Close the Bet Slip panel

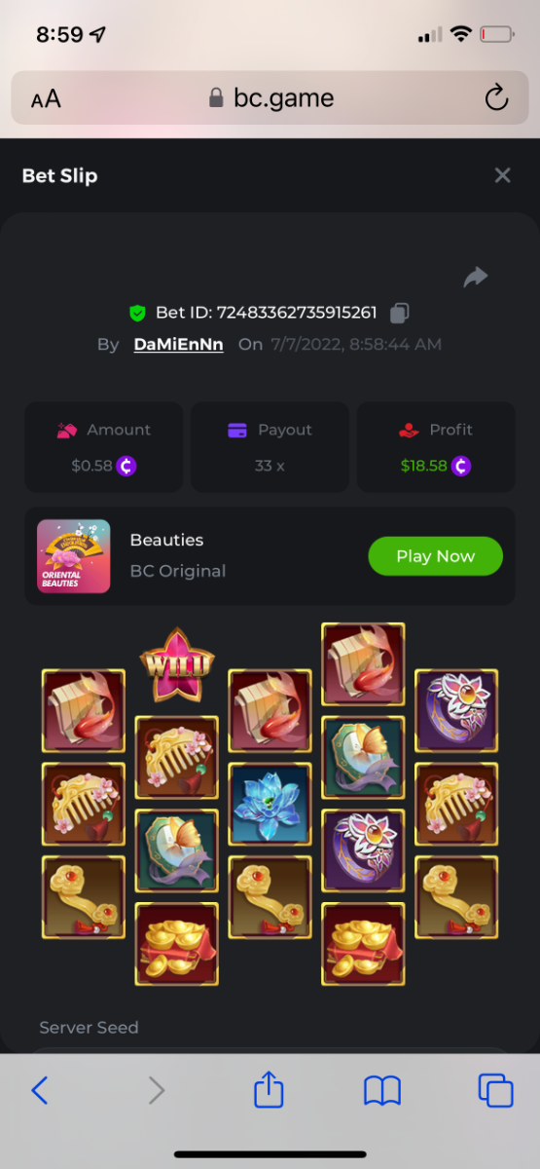point(502,175)
